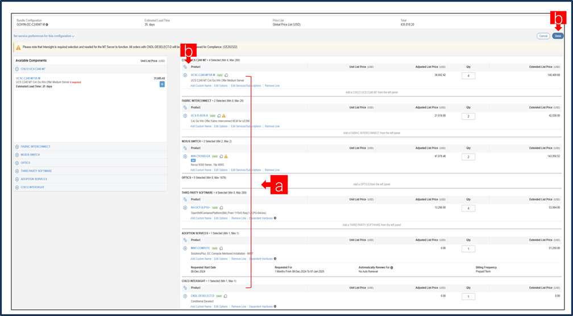Open UCSC-C240-M7SX-M link in Available Components
Viewport: 573px width, 316px height.
pos(28,78)
